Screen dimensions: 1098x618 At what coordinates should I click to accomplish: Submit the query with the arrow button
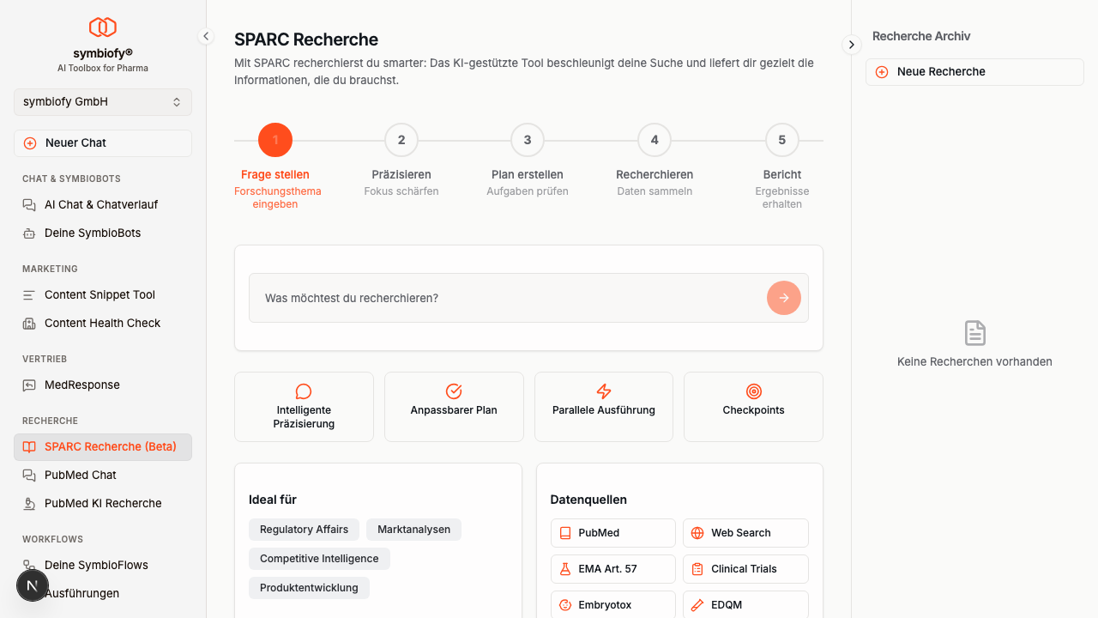tap(783, 297)
